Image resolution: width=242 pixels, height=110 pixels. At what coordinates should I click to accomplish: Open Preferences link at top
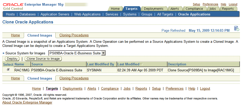[x=210, y=4]
